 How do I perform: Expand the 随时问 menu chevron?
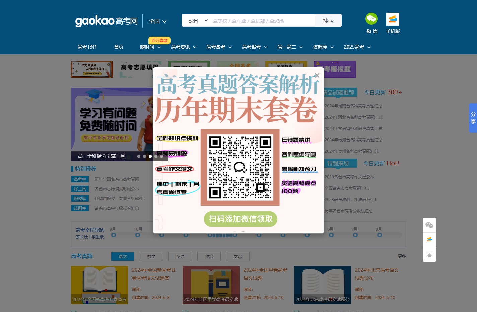pyautogui.click(x=159, y=47)
